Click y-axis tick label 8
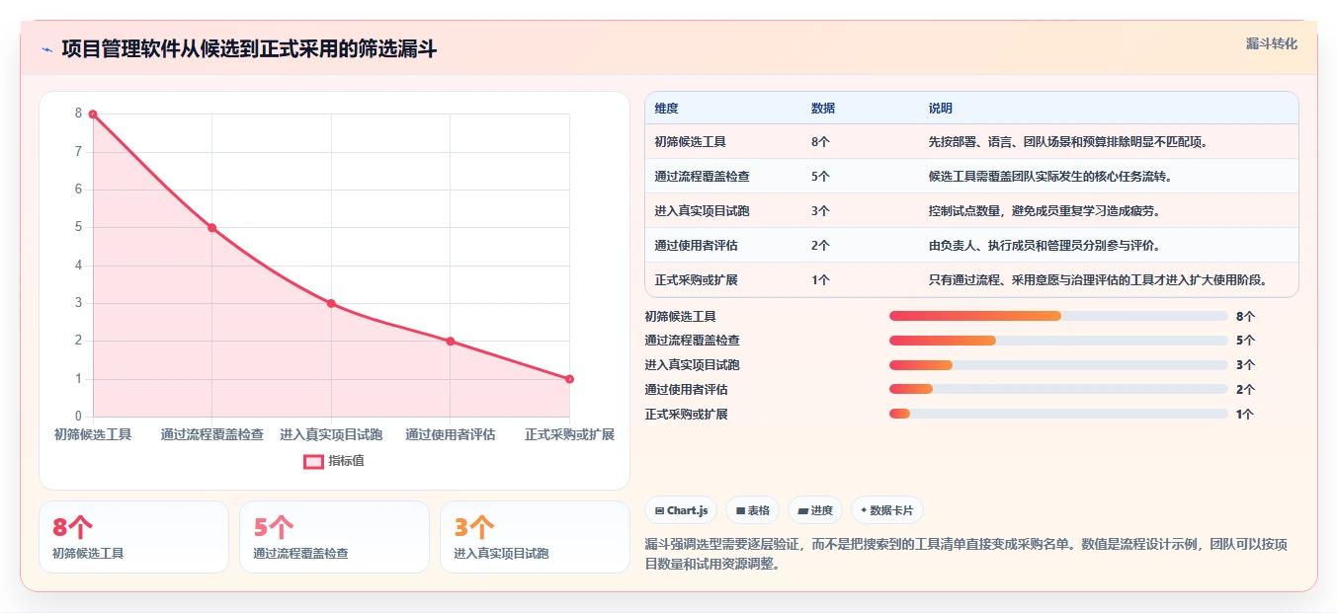 point(78,114)
